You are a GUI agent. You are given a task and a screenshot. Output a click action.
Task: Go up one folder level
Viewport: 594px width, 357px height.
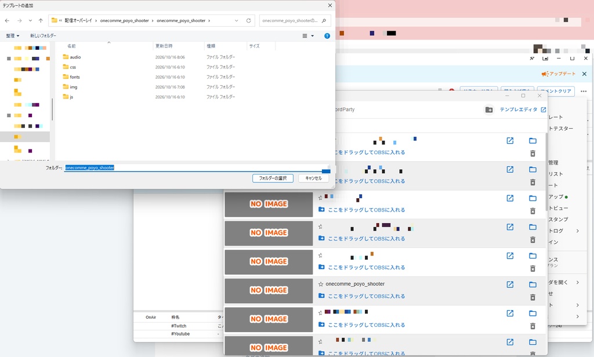tap(41, 20)
